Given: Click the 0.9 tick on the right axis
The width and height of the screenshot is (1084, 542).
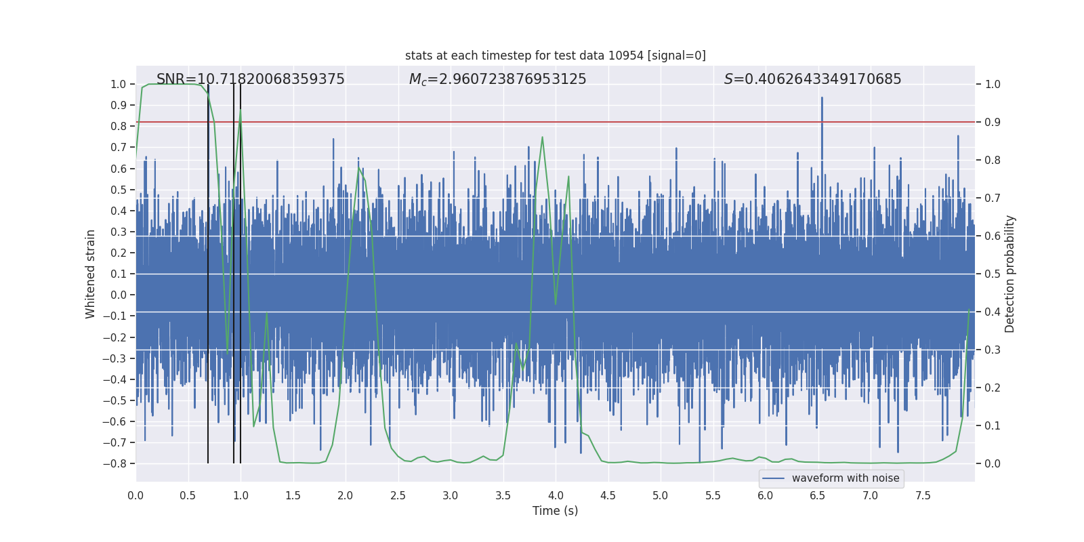Looking at the screenshot, I should point(993,122).
